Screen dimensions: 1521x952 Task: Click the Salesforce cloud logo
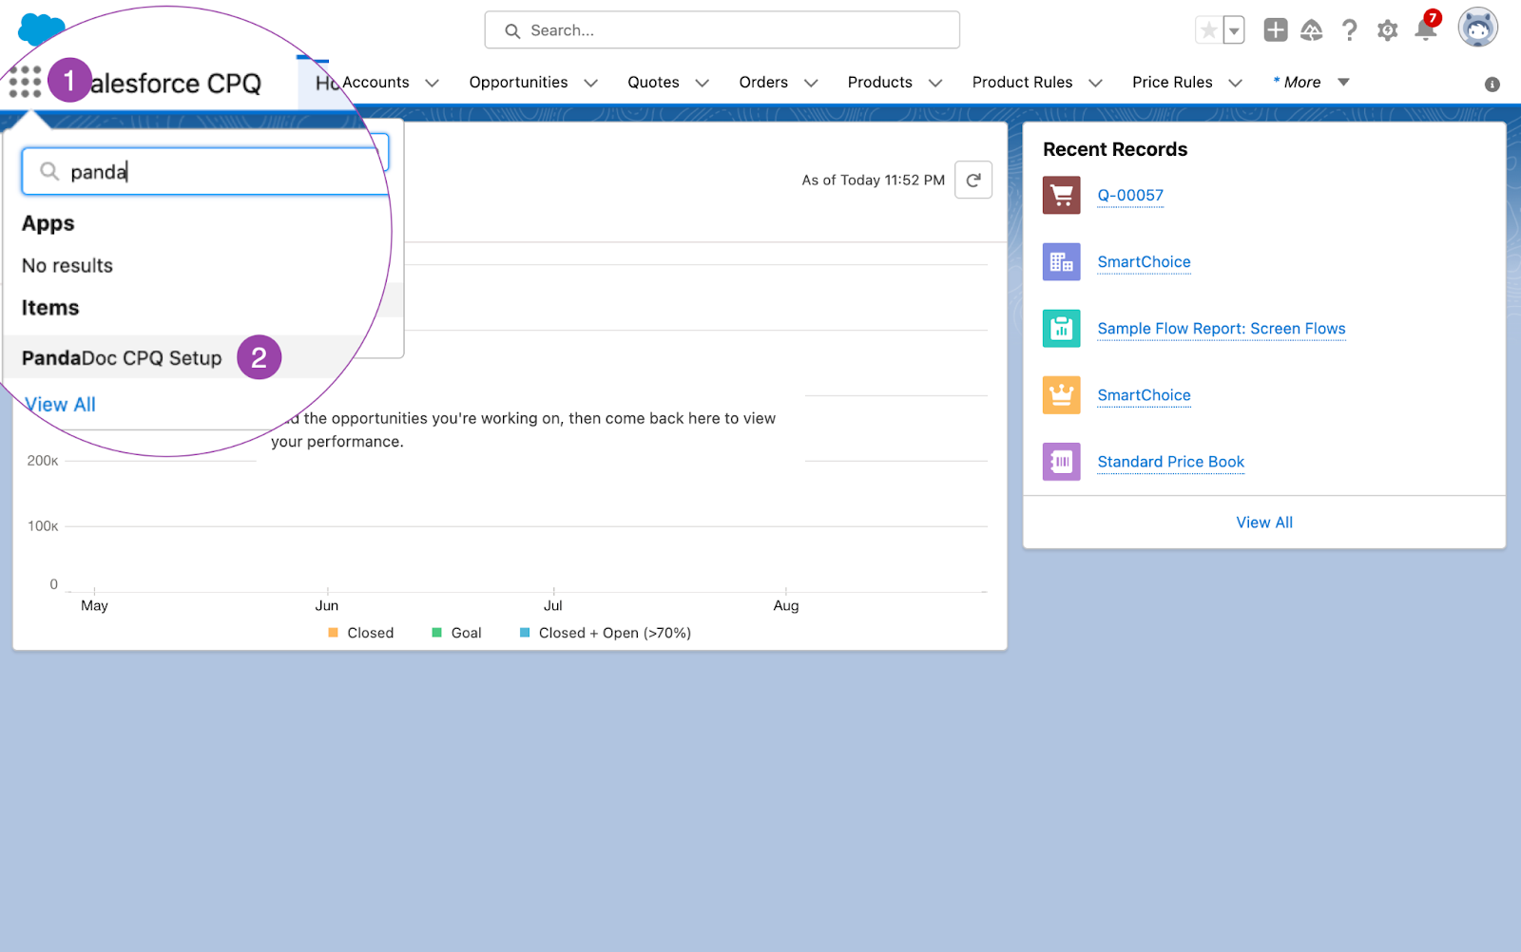42,29
